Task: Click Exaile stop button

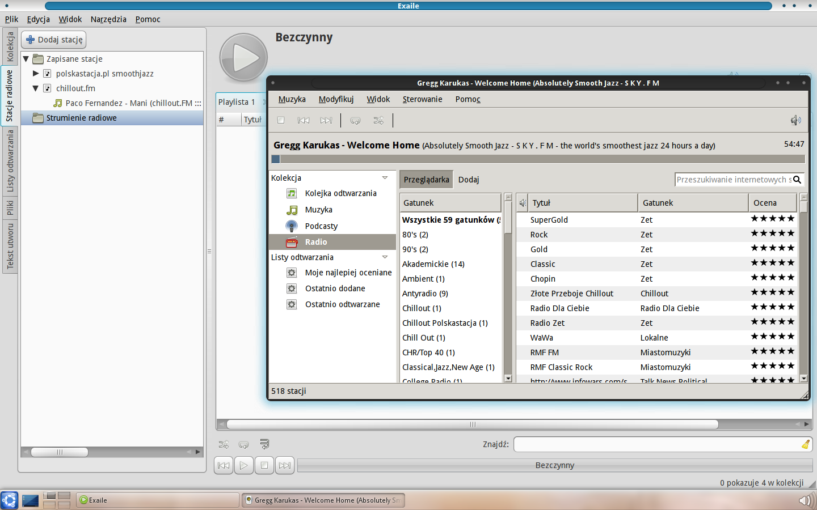Action: click(x=264, y=465)
